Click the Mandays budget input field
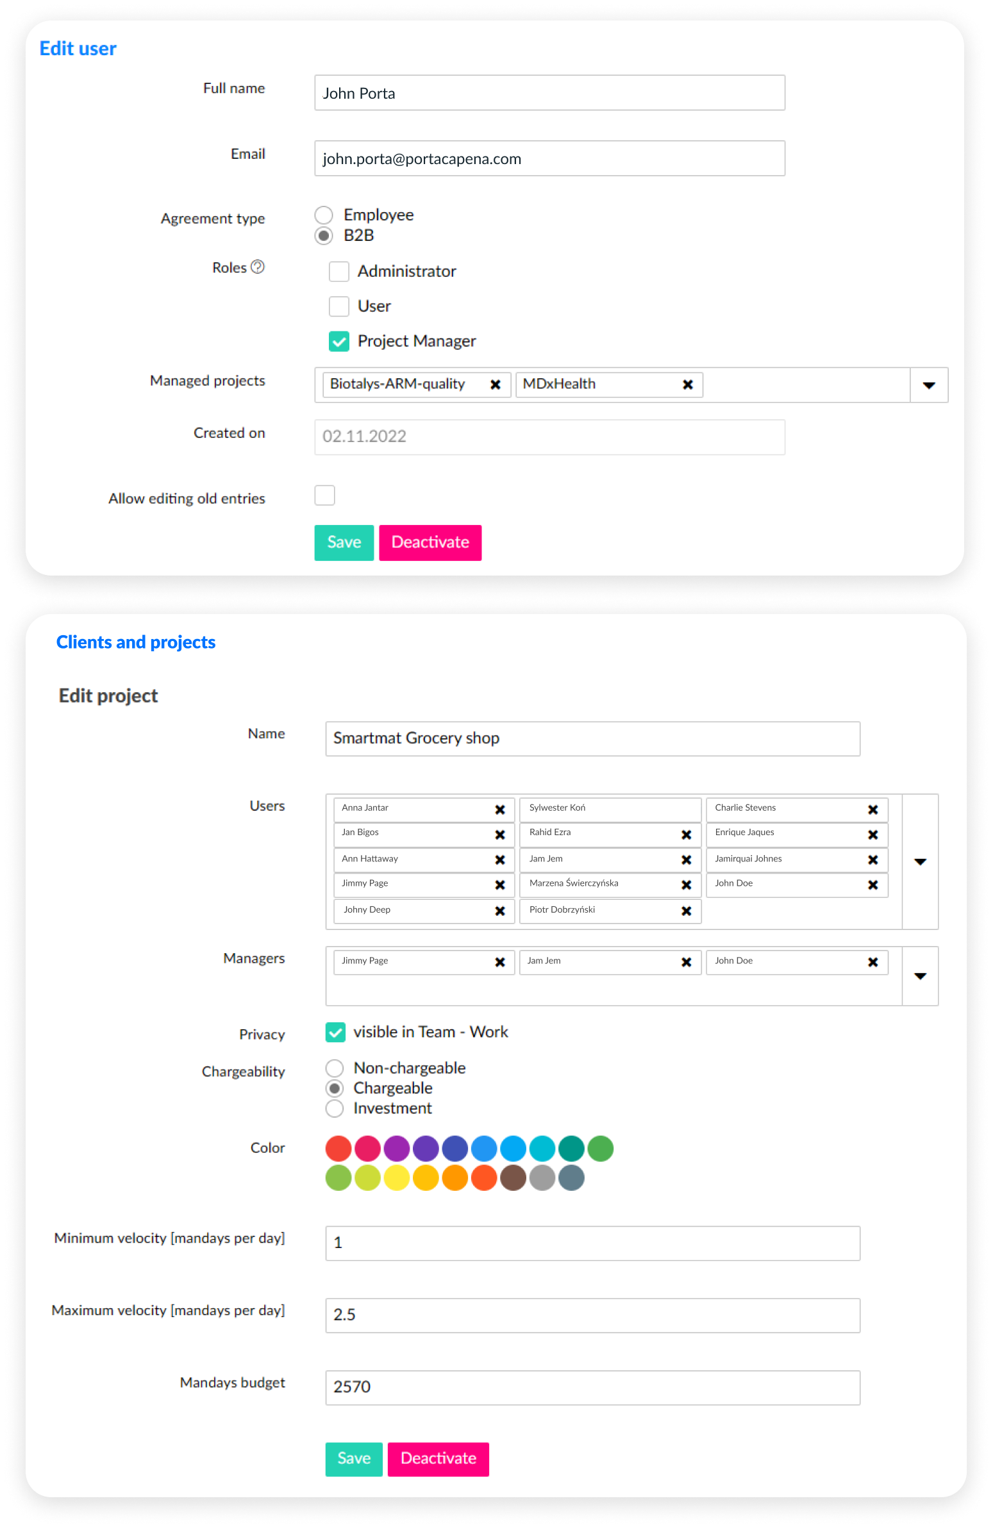 592,1387
